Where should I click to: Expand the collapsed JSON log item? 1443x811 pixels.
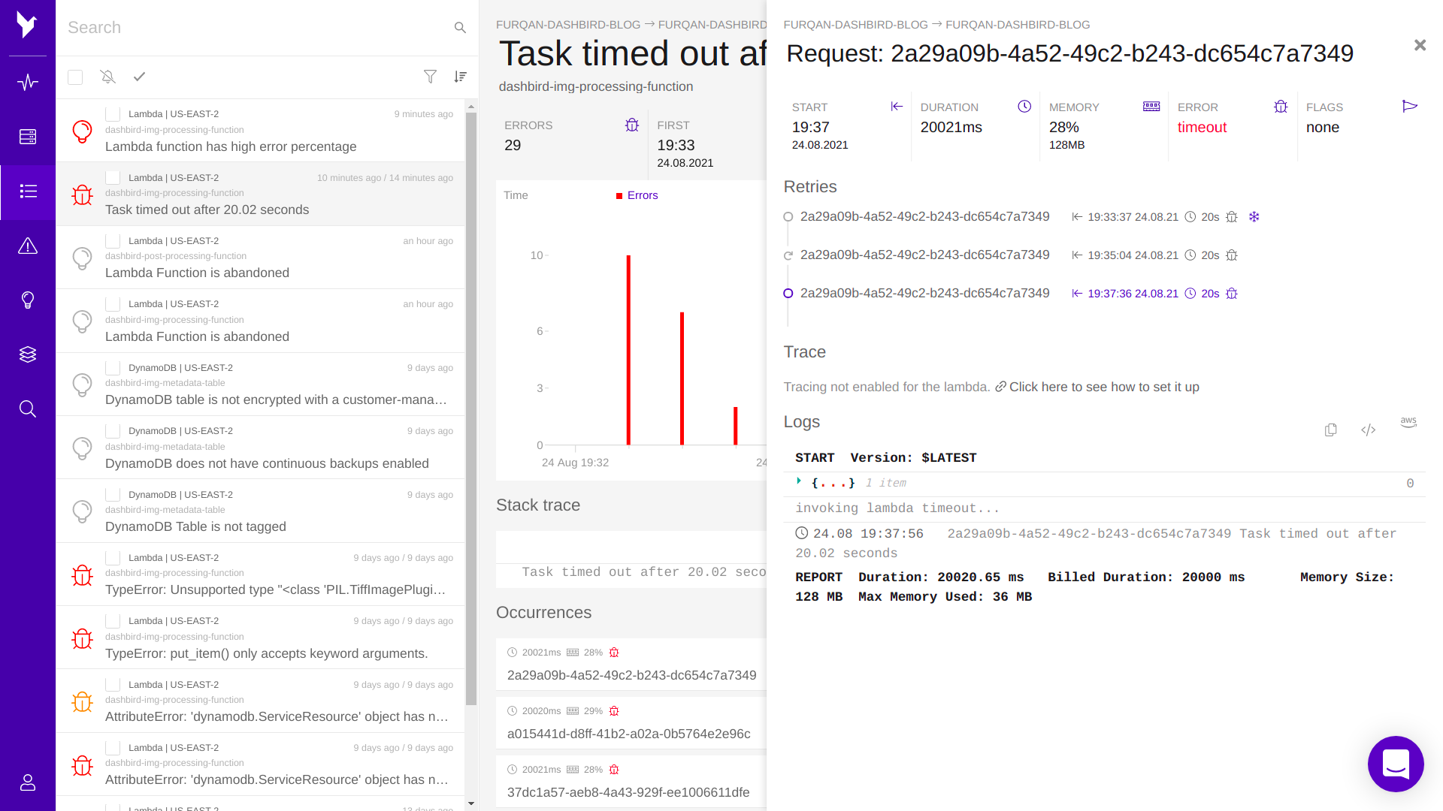799,481
